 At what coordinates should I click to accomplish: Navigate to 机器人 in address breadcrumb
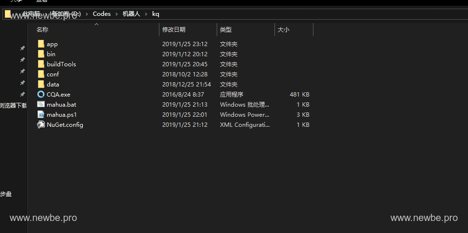point(131,14)
